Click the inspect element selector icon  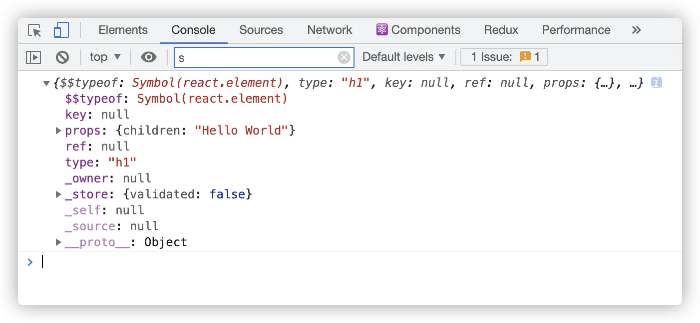34,30
